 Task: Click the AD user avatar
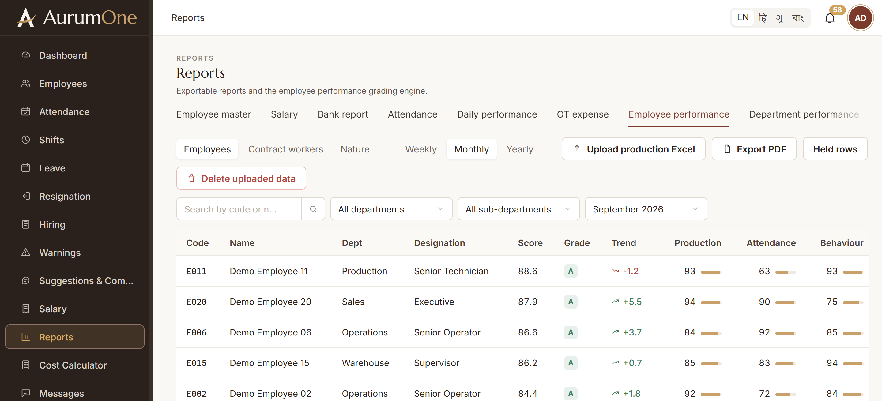(861, 18)
